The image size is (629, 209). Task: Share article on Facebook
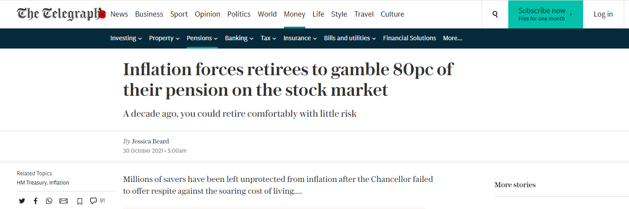35,201
